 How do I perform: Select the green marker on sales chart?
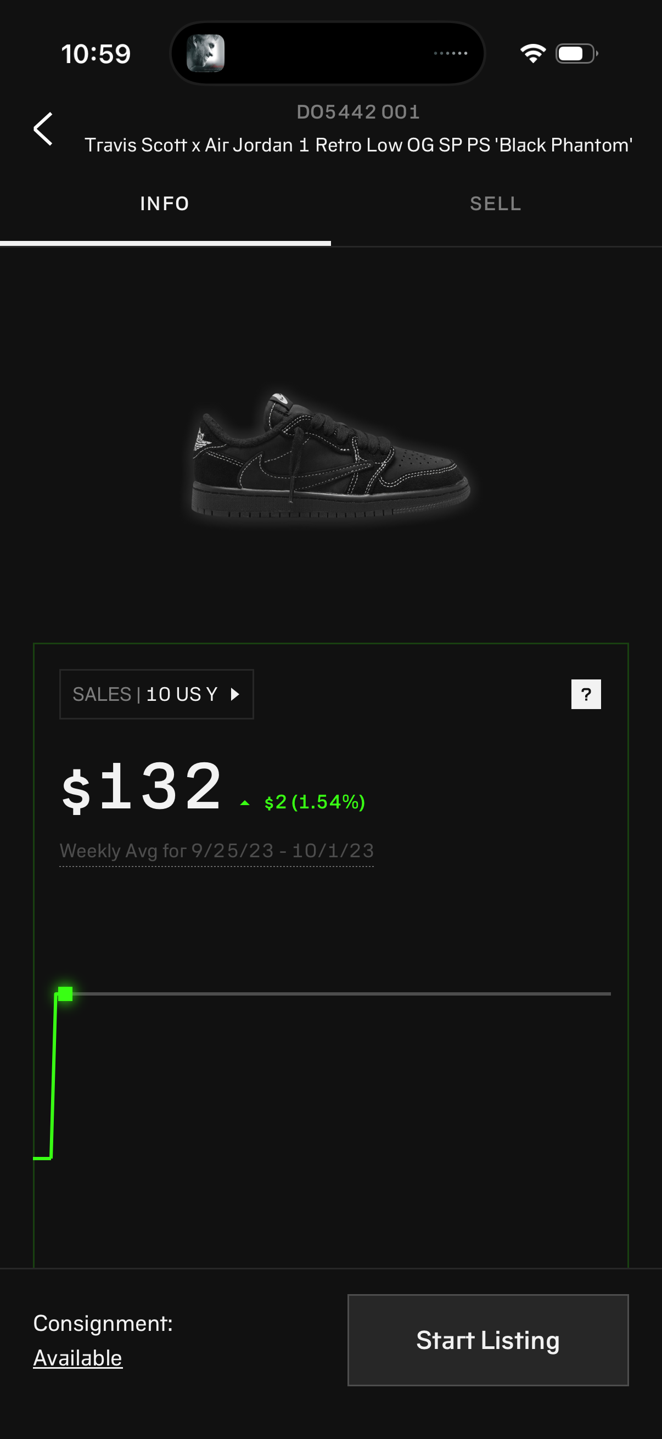[x=65, y=994]
